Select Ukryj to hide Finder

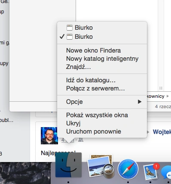pos(102,123)
